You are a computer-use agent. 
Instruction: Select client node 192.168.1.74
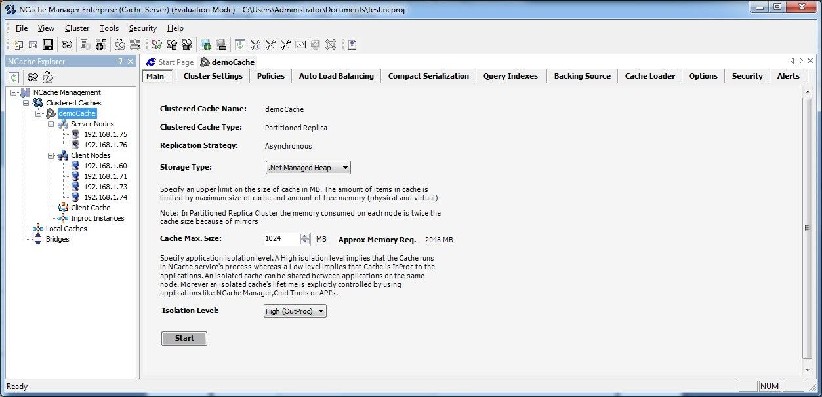(x=105, y=197)
